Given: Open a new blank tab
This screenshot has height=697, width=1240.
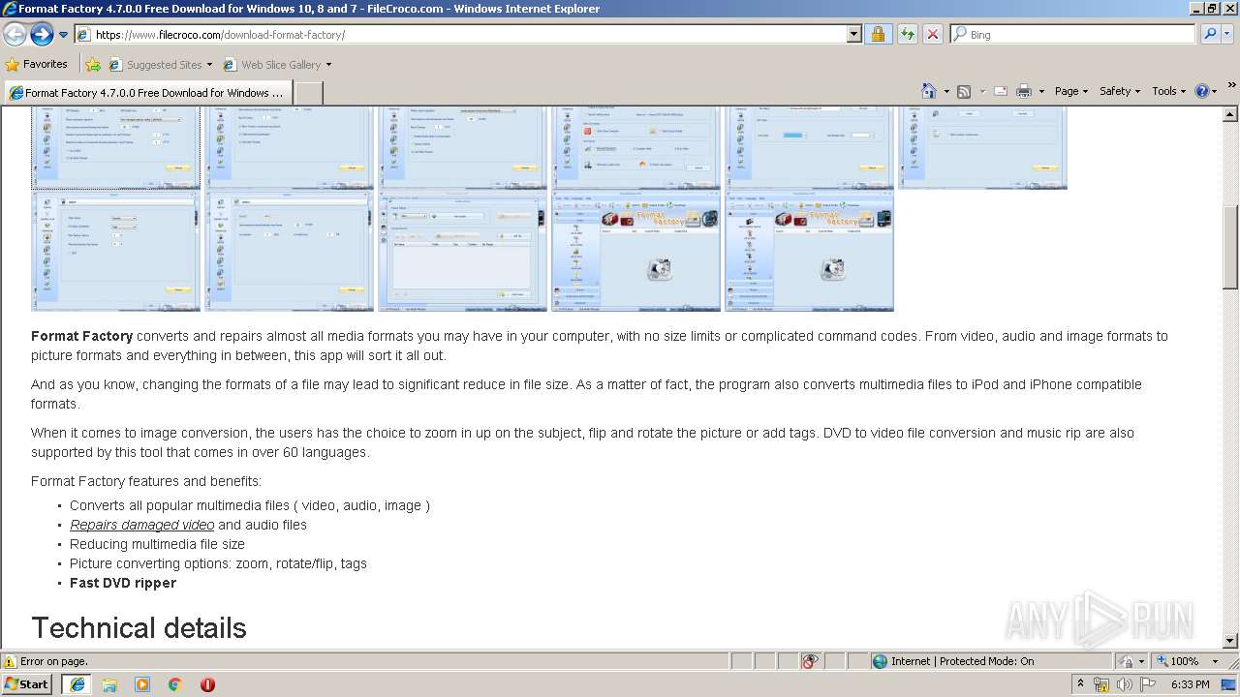Looking at the screenshot, I should (x=308, y=93).
